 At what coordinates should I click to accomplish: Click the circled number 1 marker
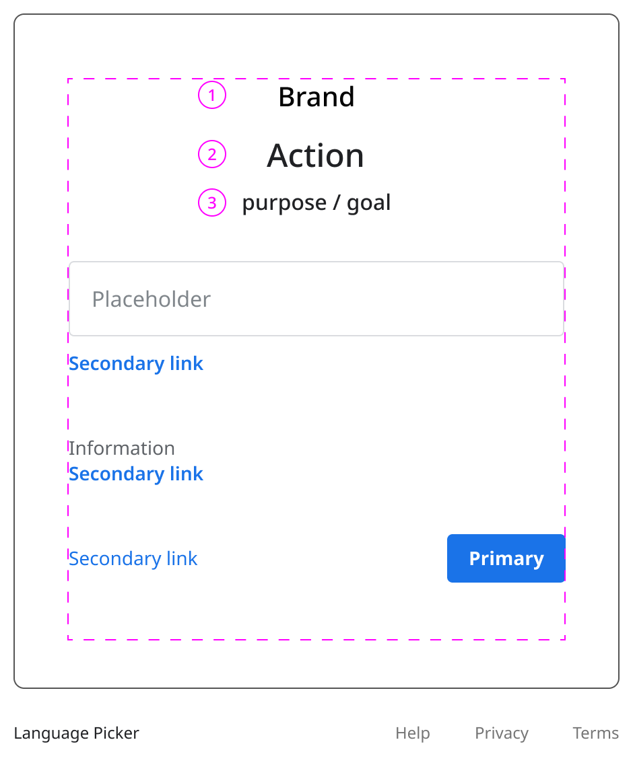coord(212,96)
